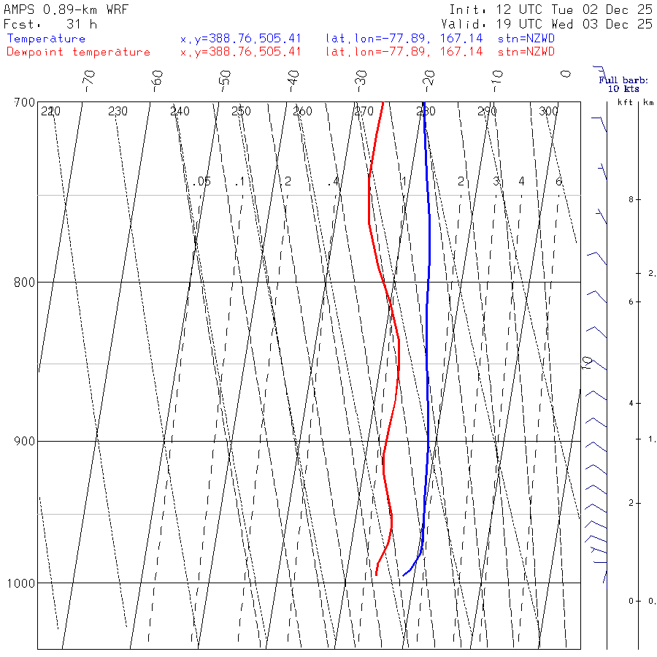Click the "-60" temperature axis label
Image resolution: width=657 pixels, height=657 pixels.
click(x=157, y=81)
